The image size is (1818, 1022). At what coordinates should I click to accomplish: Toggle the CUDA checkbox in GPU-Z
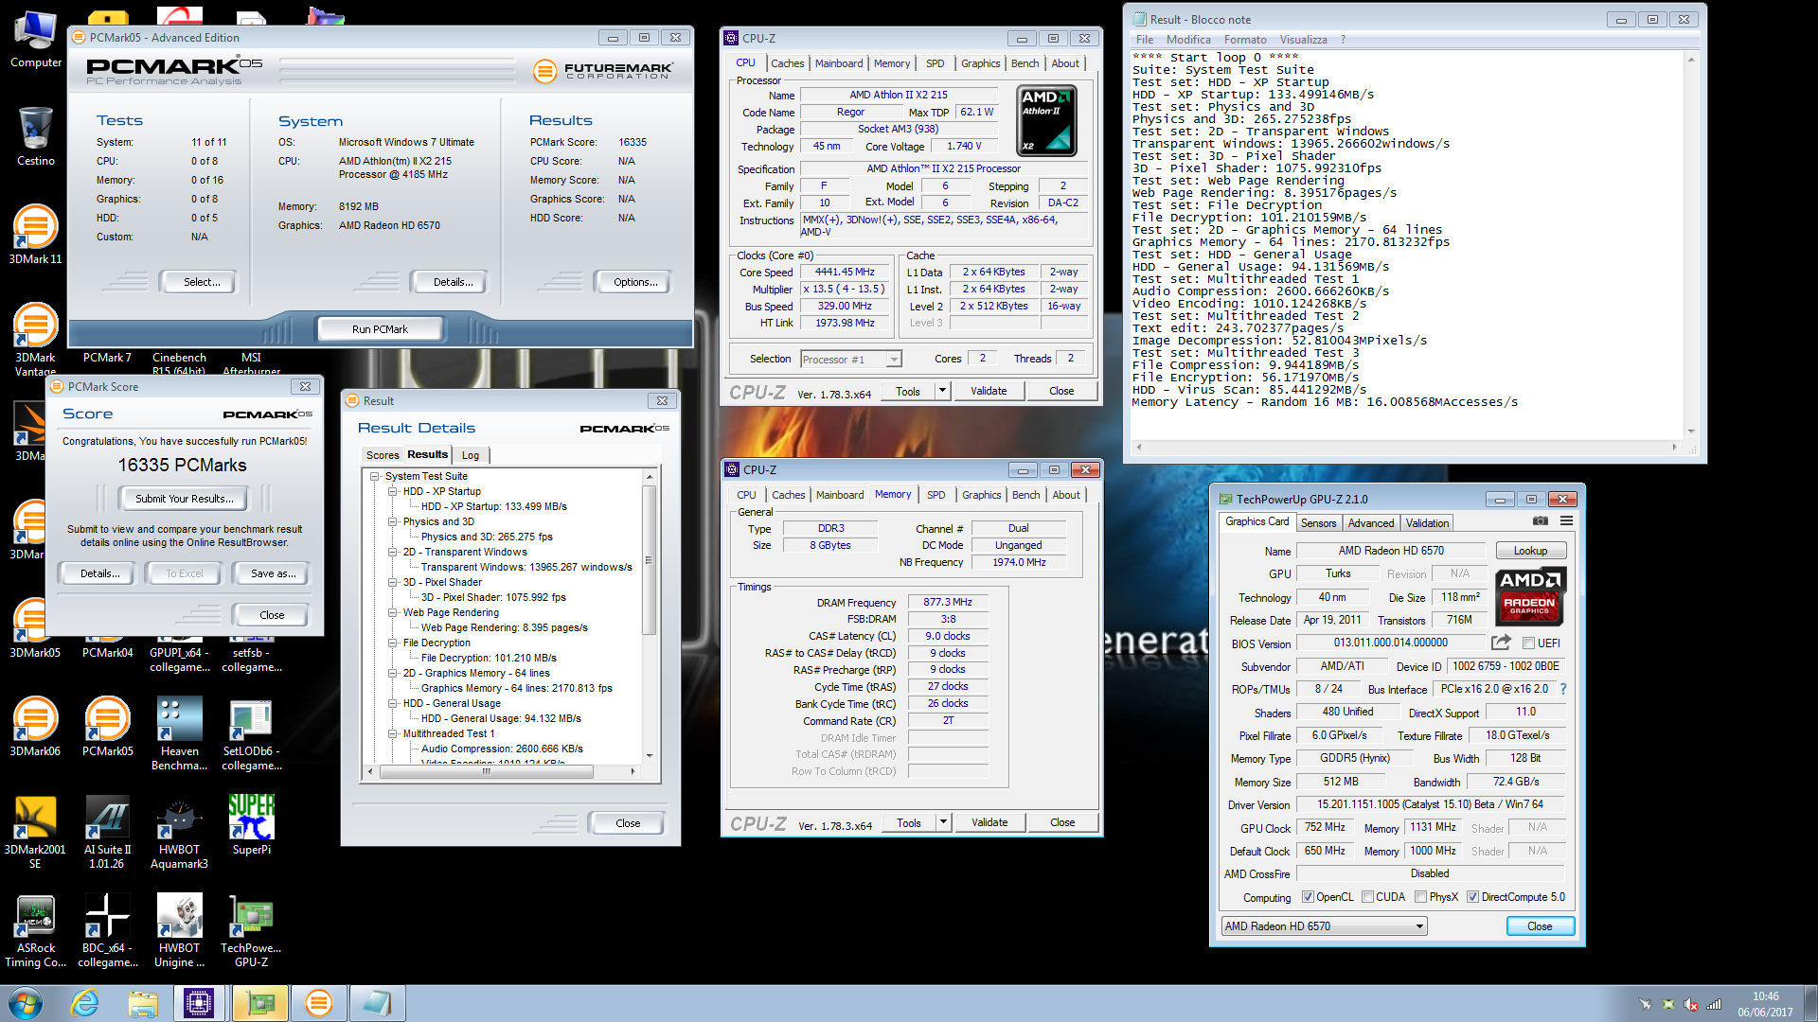[1367, 897]
